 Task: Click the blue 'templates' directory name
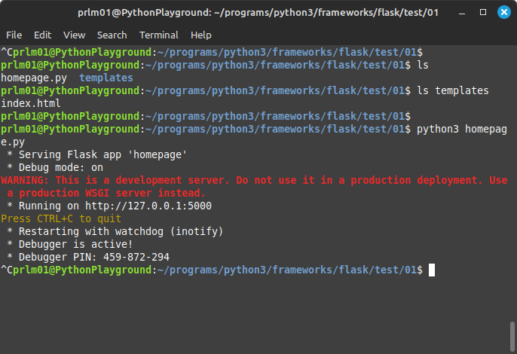click(x=106, y=78)
